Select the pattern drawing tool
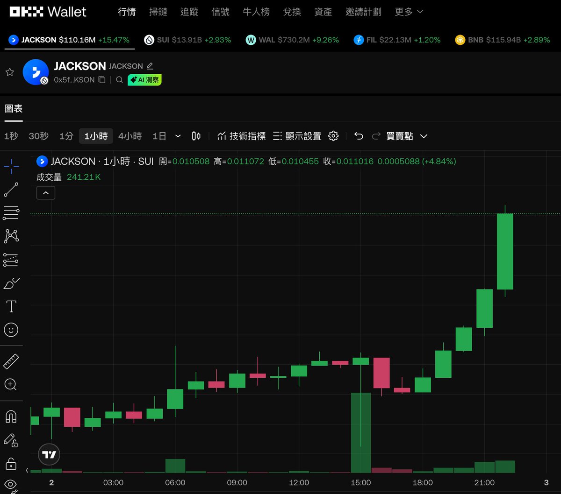The width and height of the screenshot is (561, 494). 11,236
